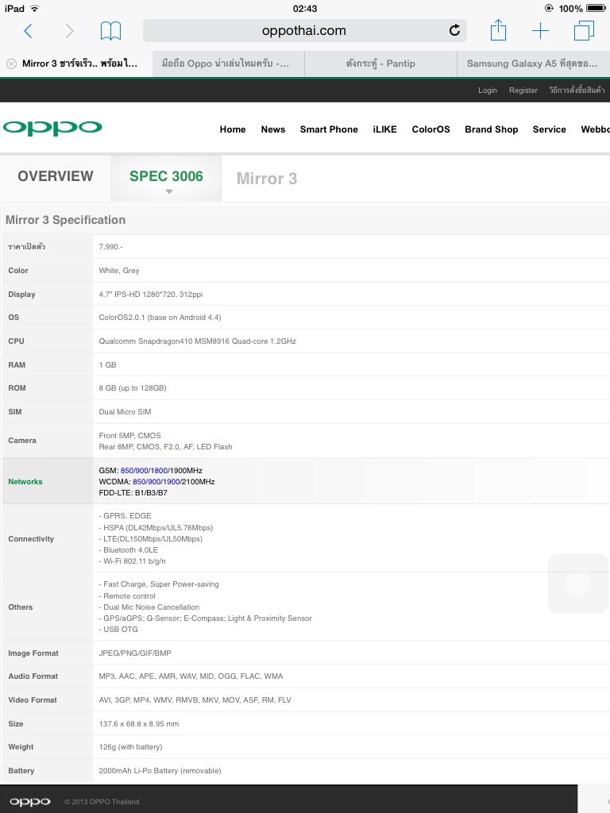Select 'USB OTG' line

pos(118,630)
